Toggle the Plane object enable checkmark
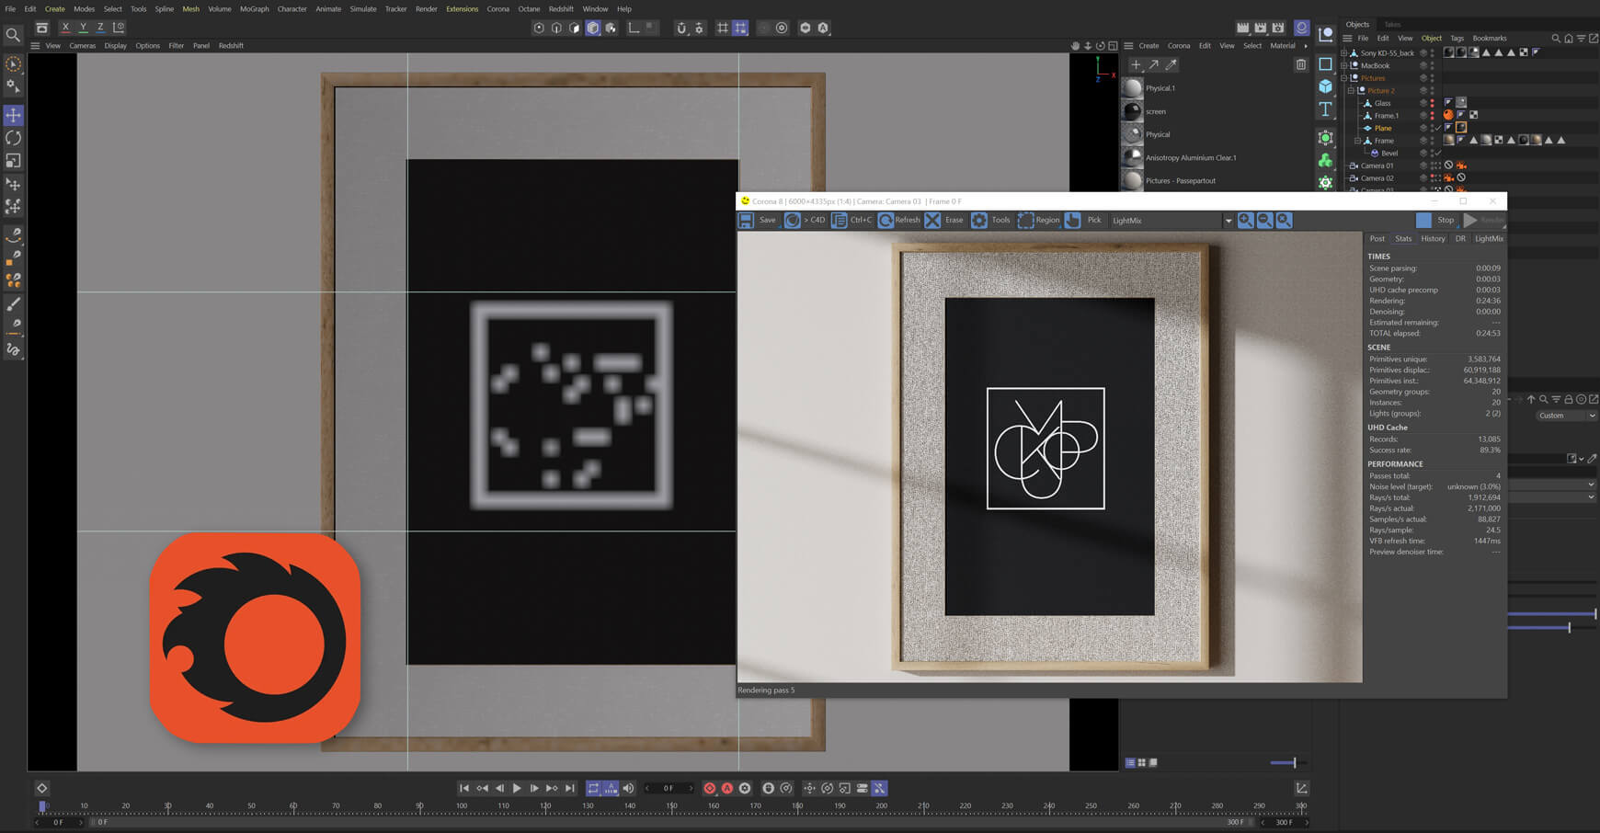 1439,128
